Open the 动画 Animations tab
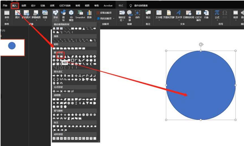 point(52,5)
